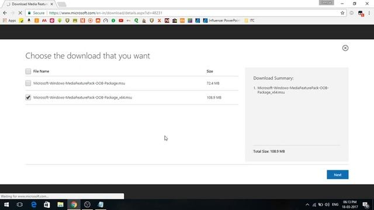Open the ITC bookmarks folder
This screenshot has width=374, height=210.
[250, 21]
